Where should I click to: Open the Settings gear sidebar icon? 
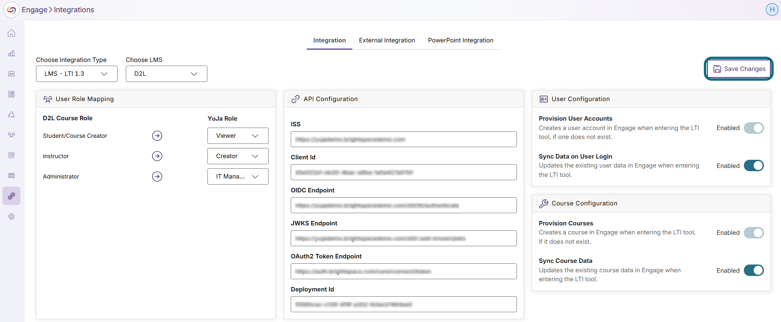(x=11, y=216)
